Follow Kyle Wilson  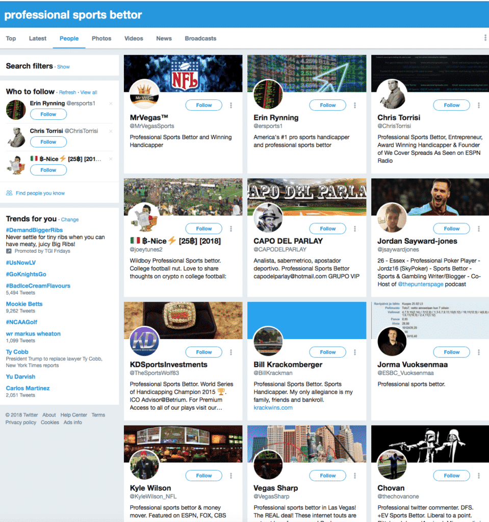coord(204,476)
